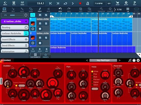Open the Key-RedOrgan preset name field
This screenshot has width=141, height=105.
click(103, 60)
